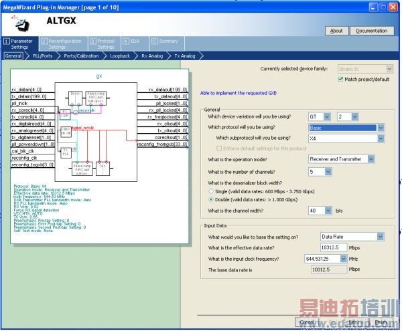Open the protocol dropdown showing Basic
The image size is (402, 331).
click(x=346, y=128)
